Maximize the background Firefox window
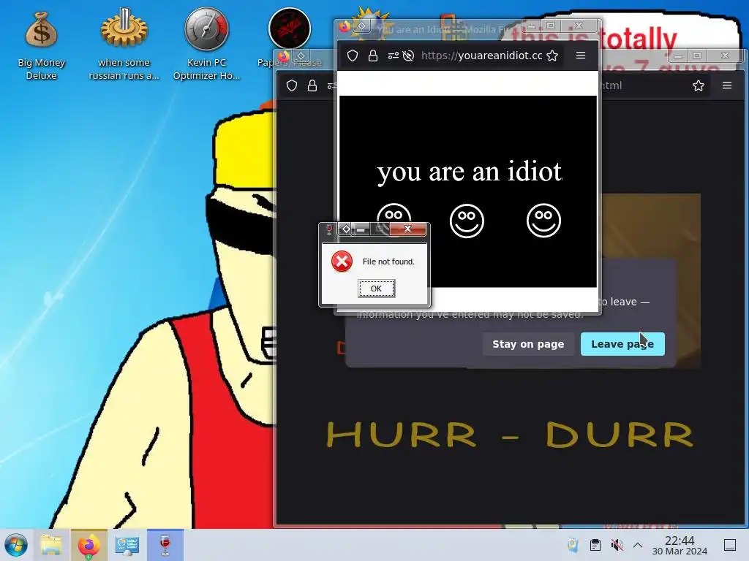749x561 pixels. pyautogui.click(x=697, y=56)
